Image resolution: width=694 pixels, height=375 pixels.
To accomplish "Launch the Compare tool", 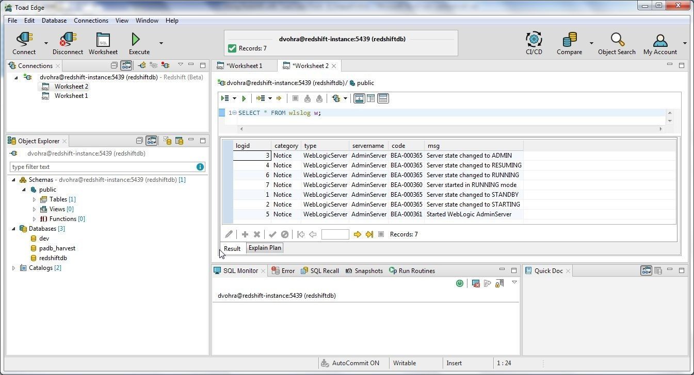I will point(570,43).
